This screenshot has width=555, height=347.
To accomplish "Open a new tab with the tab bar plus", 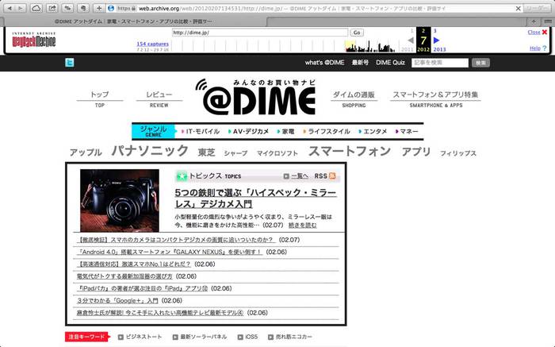I will 534,21.
